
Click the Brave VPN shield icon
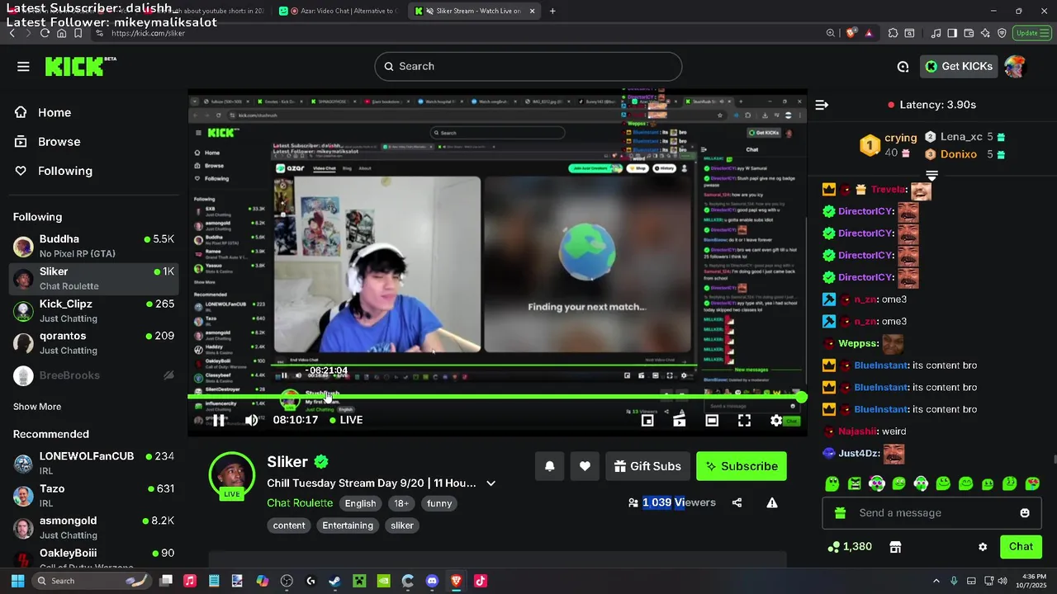(x=1002, y=33)
